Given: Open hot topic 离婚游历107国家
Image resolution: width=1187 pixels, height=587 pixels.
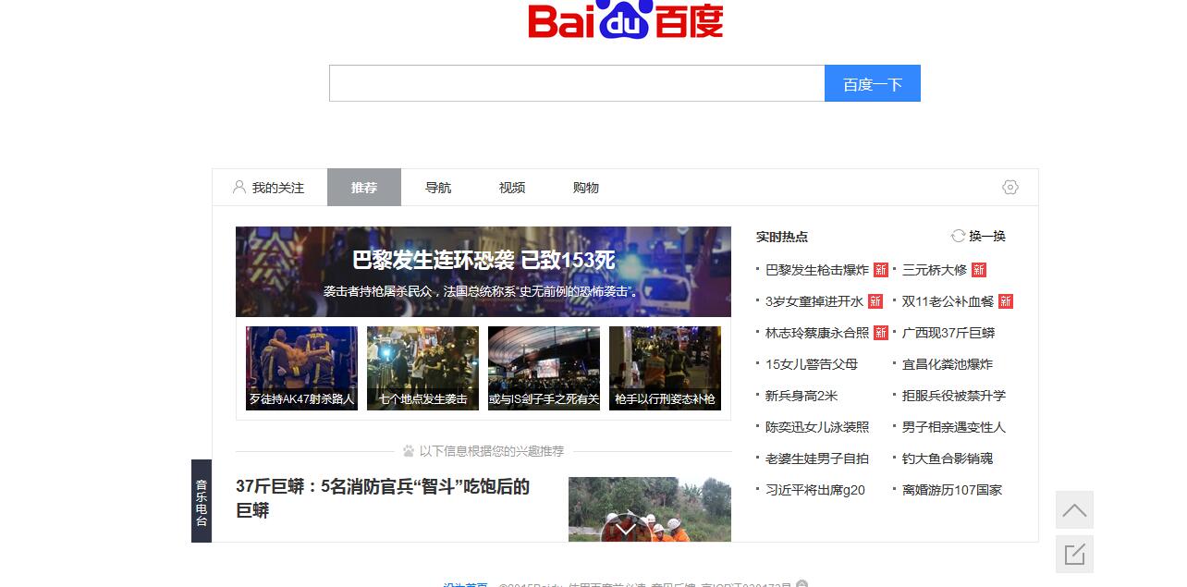Looking at the screenshot, I should 952,490.
